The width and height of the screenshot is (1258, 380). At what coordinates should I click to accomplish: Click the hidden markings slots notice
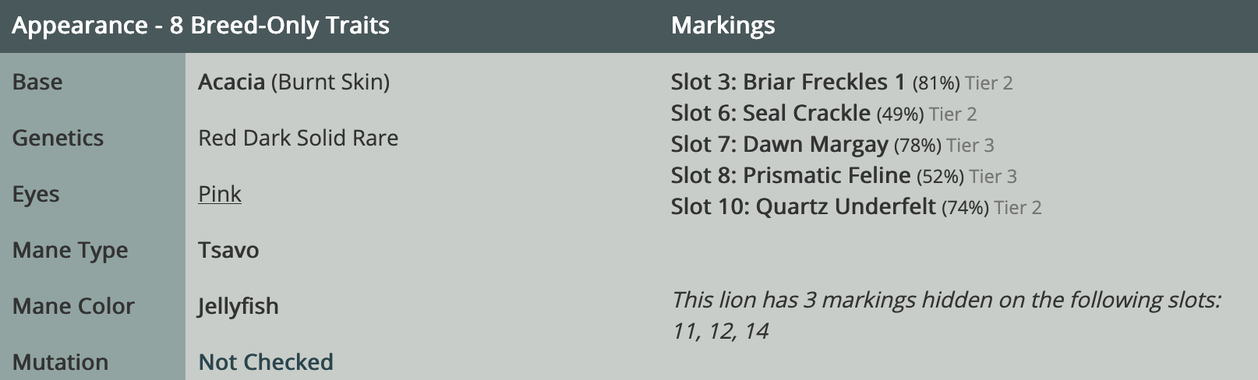click(x=946, y=315)
